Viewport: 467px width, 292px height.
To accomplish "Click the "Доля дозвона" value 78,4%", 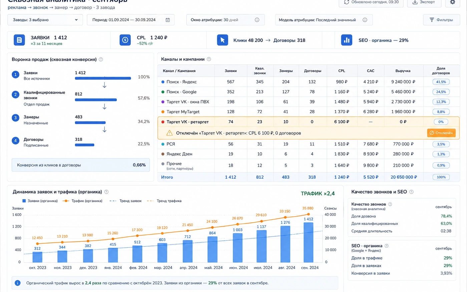I will pyautogui.click(x=446, y=216).
